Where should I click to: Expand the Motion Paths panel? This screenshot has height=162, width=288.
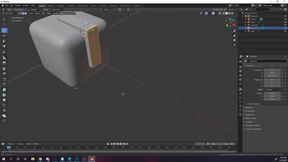point(251,118)
